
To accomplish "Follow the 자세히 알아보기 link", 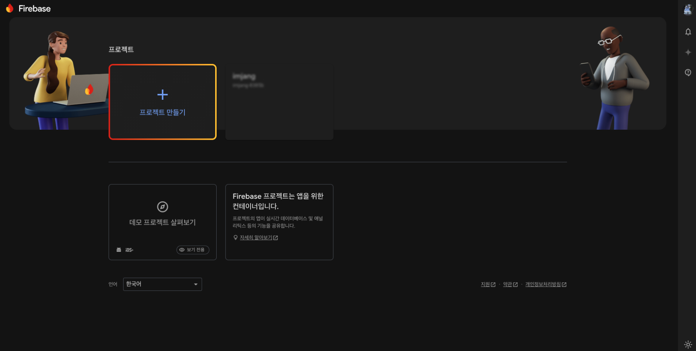I will tap(258, 238).
